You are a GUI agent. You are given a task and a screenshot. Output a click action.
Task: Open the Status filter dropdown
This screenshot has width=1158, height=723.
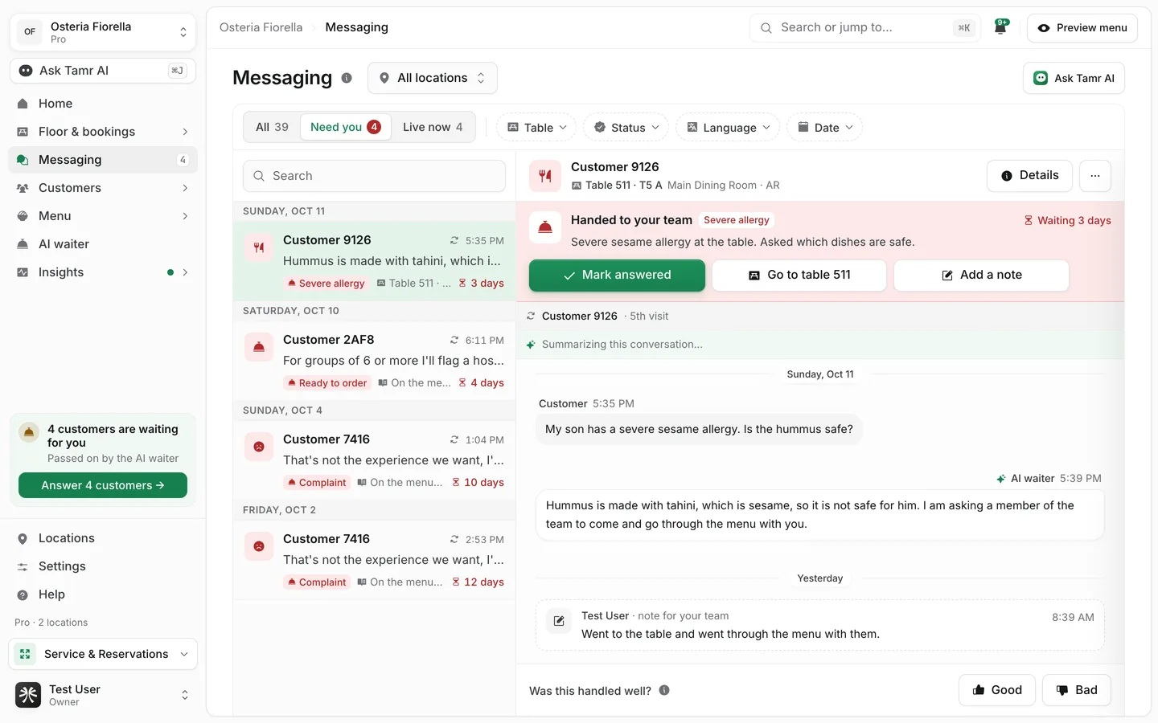[626, 128]
